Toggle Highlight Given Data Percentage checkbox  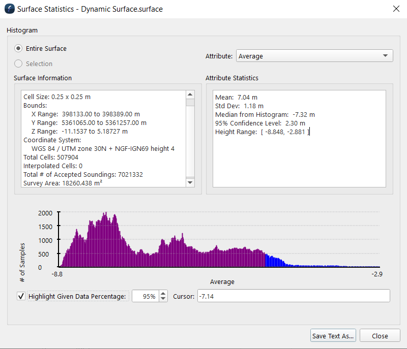pos(21,296)
